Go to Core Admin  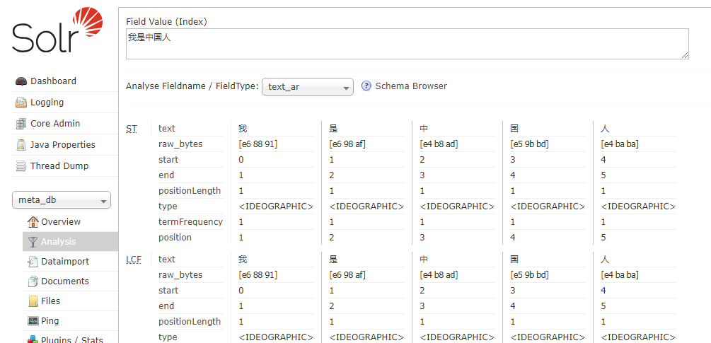click(55, 124)
